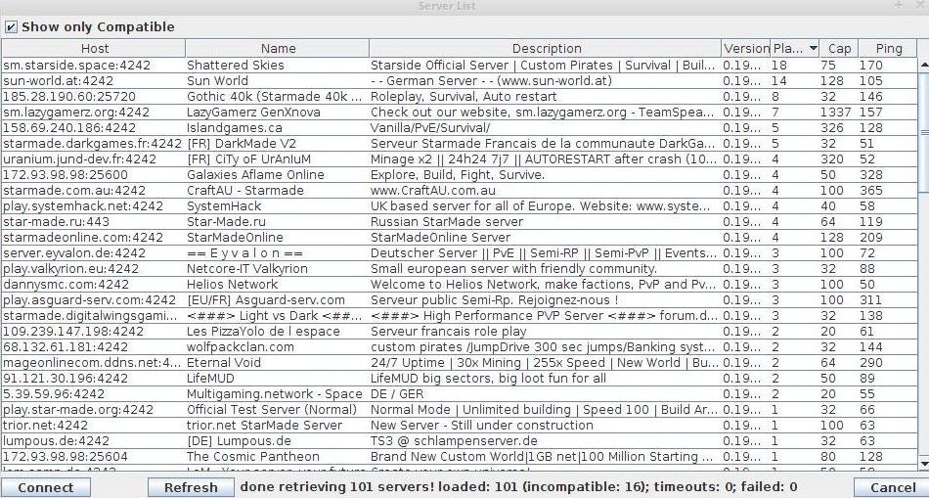The width and height of the screenshot is (929, 498).
Task: Select Les PizzaYolo de l espace
Action: pos(263,332)
